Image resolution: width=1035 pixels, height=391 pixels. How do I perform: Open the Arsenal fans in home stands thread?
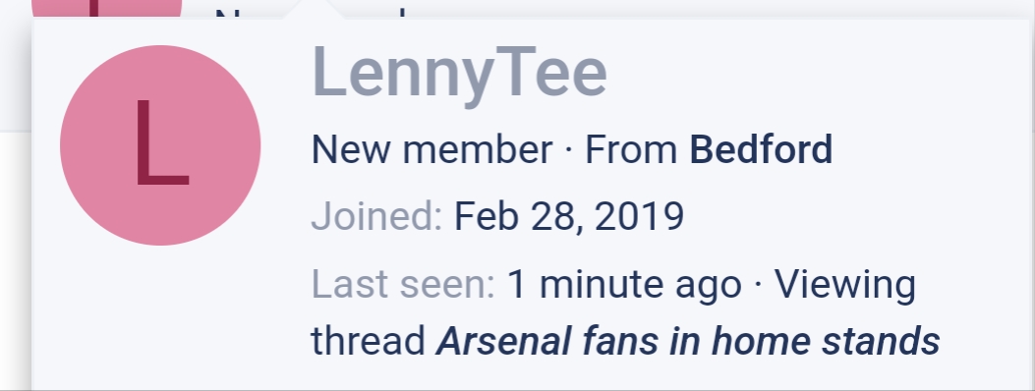(688, 341)
